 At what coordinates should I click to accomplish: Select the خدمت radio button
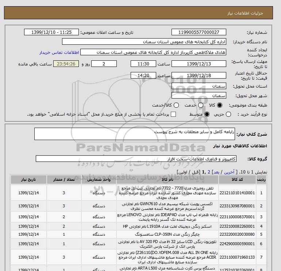click(201, 105)
